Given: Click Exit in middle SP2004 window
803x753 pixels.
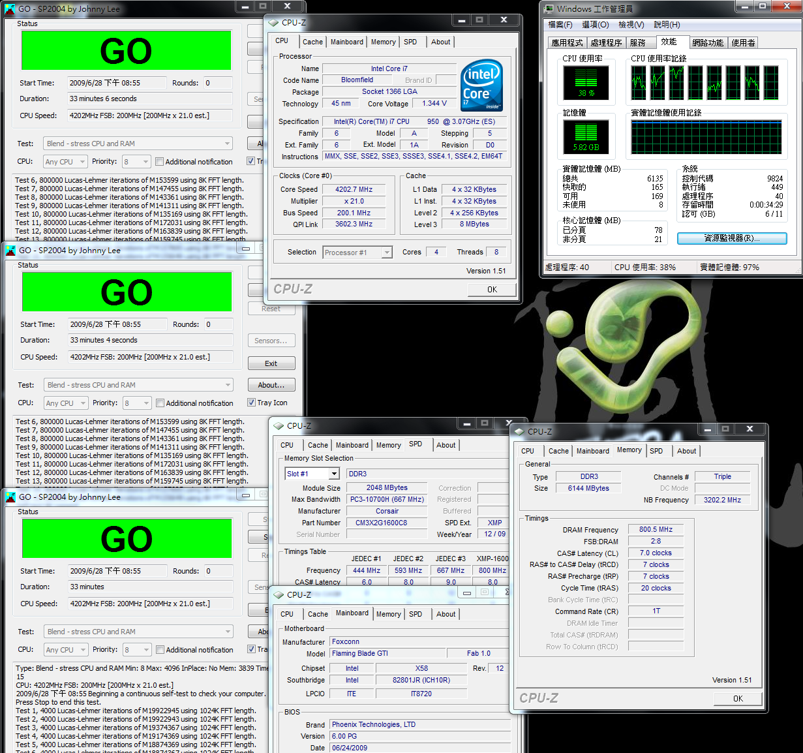Looking at the screenshot, I should pos(271,363).
